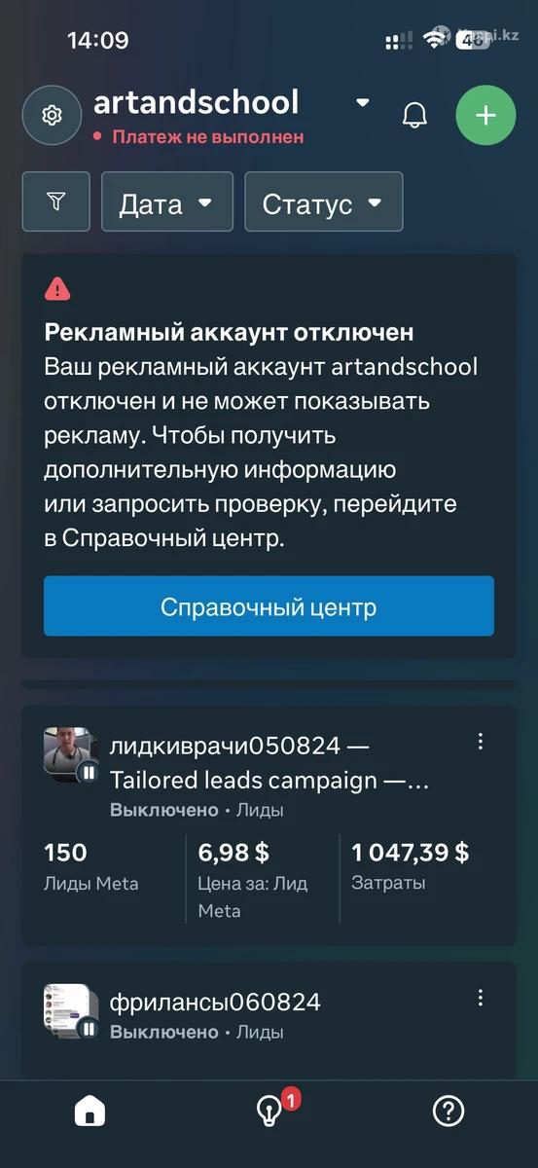Toggle pause on фрилансы060824 campaign
The image size is (538, 1168).
coord(89,1028)
